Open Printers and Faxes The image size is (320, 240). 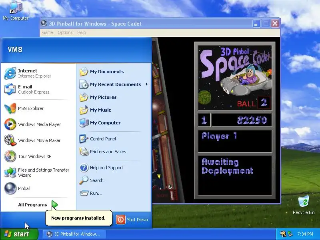(114, 152)
